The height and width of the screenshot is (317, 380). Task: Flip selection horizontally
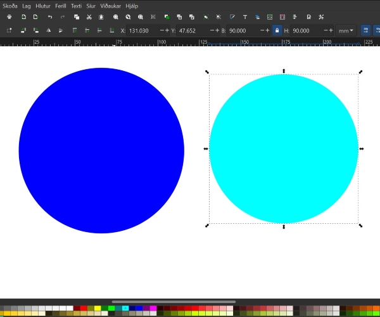click(48, 30)
